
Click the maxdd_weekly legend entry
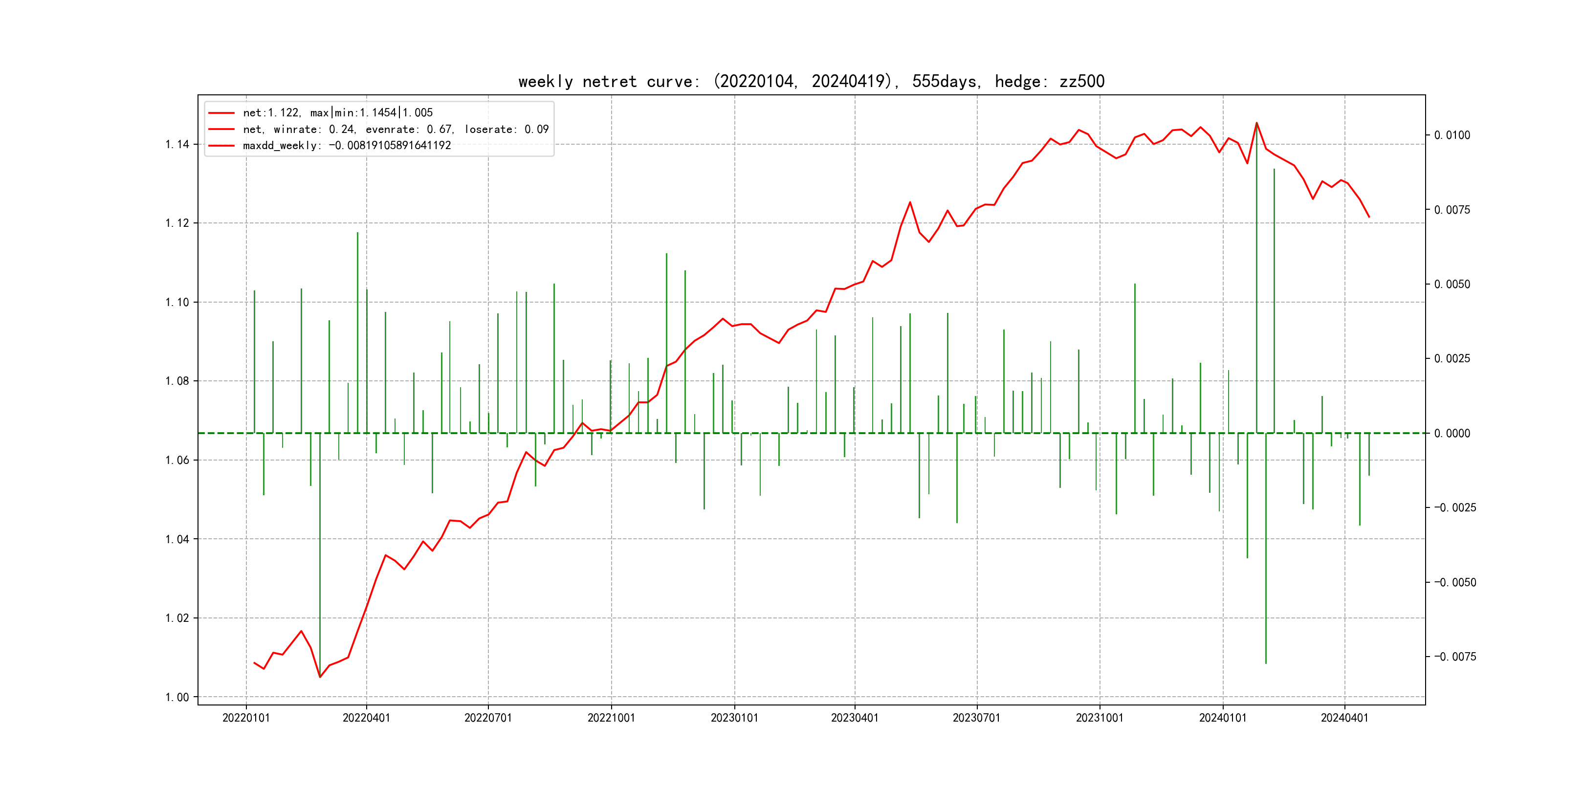pos(347,146)
